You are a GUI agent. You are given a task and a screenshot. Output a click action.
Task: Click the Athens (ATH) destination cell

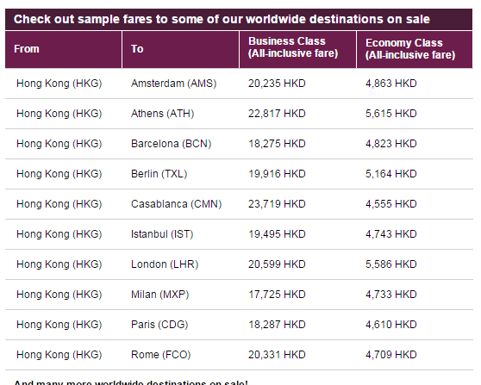pos(163,114)
